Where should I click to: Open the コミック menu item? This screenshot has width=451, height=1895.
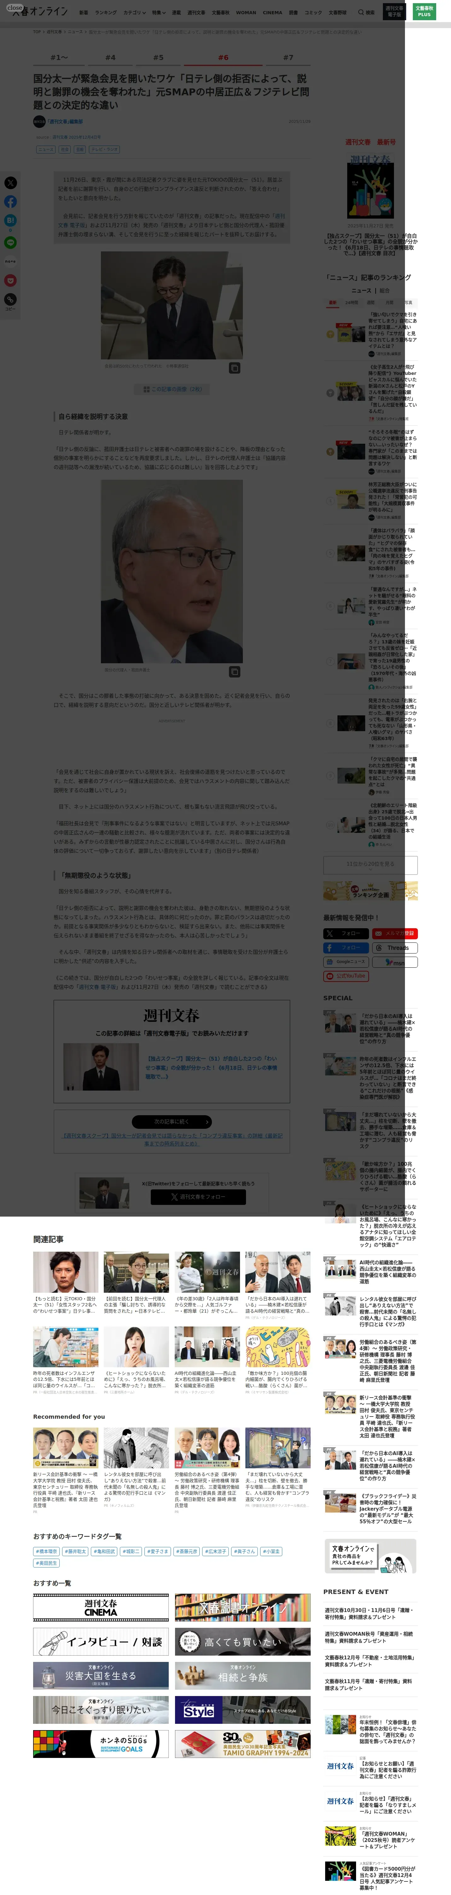coord(313,13)
